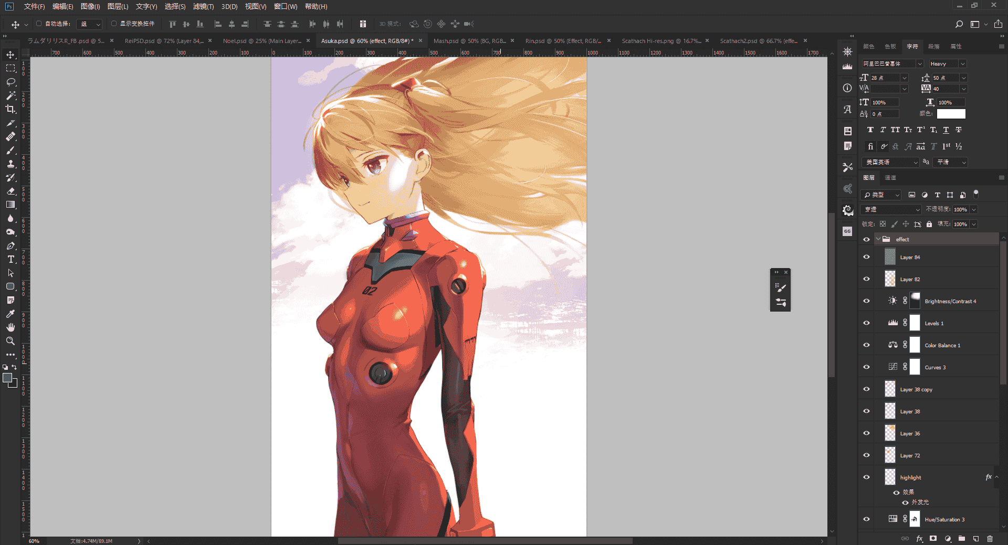Select the Lasso tool
The height and width of the screenshot is (545, 1008).
pos(10,82)
